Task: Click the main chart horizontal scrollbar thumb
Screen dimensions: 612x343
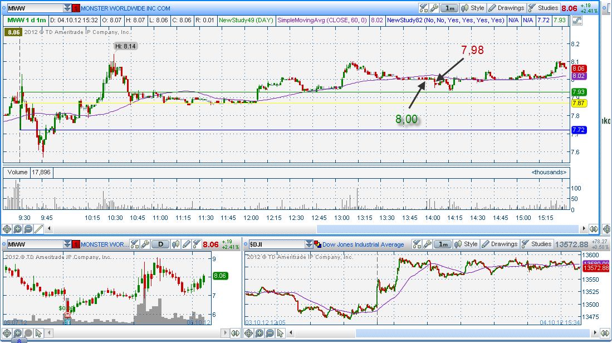Action: (447, 229)
